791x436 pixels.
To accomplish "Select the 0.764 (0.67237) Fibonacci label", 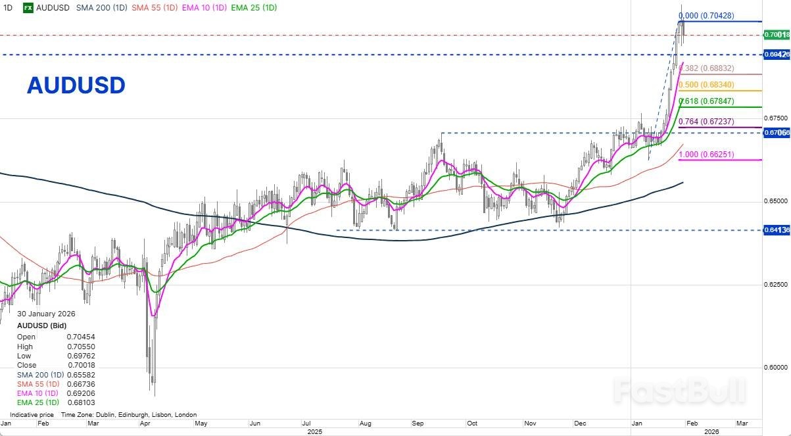I will coord(707,122).
